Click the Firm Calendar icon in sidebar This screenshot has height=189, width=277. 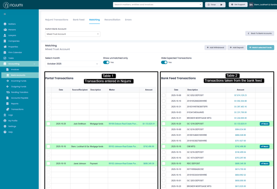[x=5, y=52]
